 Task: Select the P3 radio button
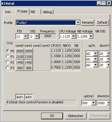click(8, 68)
